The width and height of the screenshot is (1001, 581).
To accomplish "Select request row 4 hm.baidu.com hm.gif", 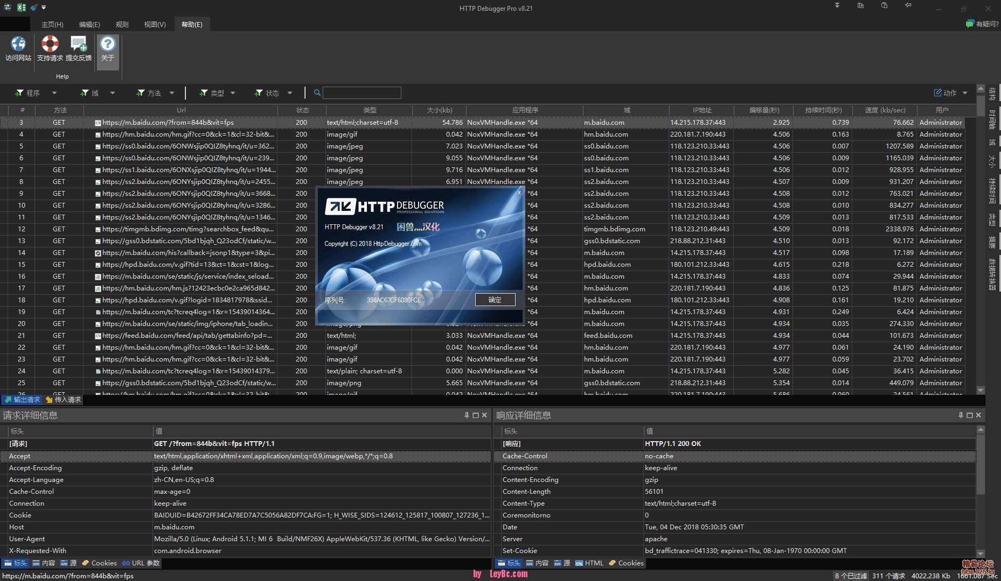I will pyautogui.click(x=482, y=134).
